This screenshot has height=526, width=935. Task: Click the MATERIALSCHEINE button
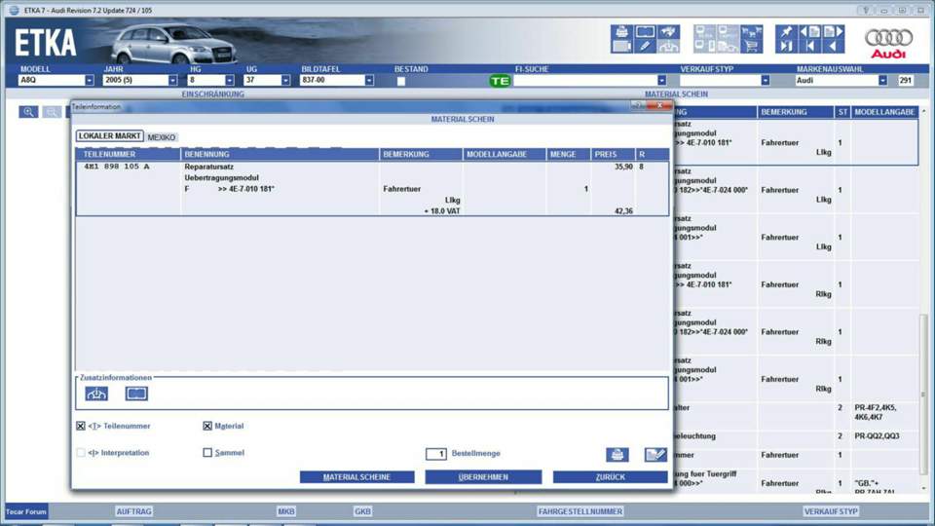pyautogui.click(x=356, y=477)
